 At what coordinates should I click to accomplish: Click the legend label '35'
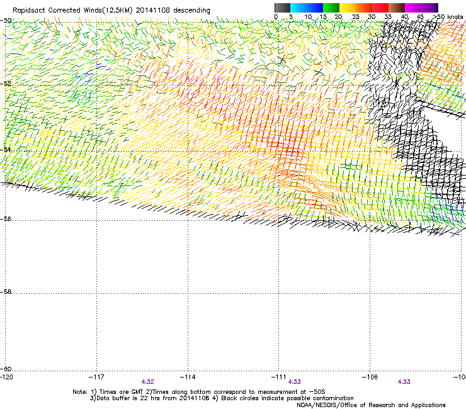click(388, 17)
